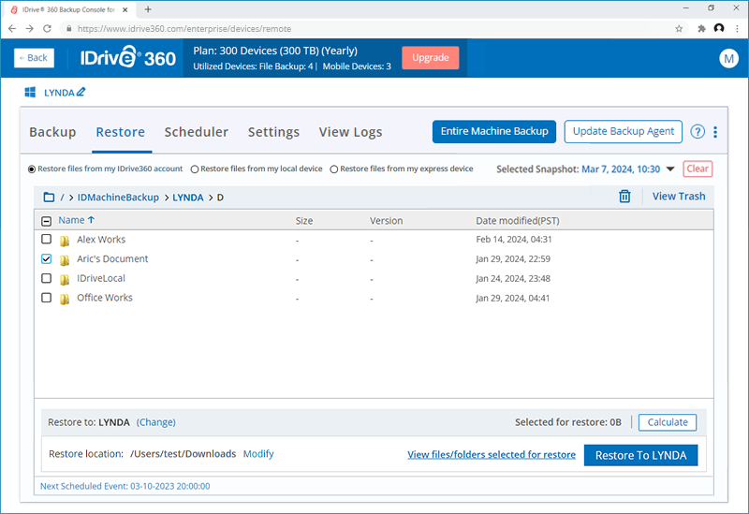Viewport: 749px width, 514px height.
Task: Check the Alex Works folder checkbox
Action: [47, 240]
